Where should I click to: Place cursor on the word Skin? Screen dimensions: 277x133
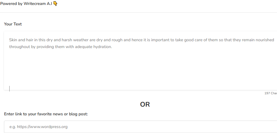pos(13,40)
